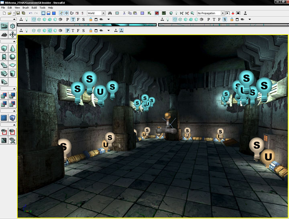Open the Help menu
The image size is (289, 219).
50,8
